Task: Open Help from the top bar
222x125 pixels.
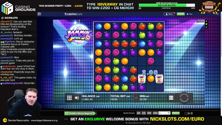Action: 190,14
